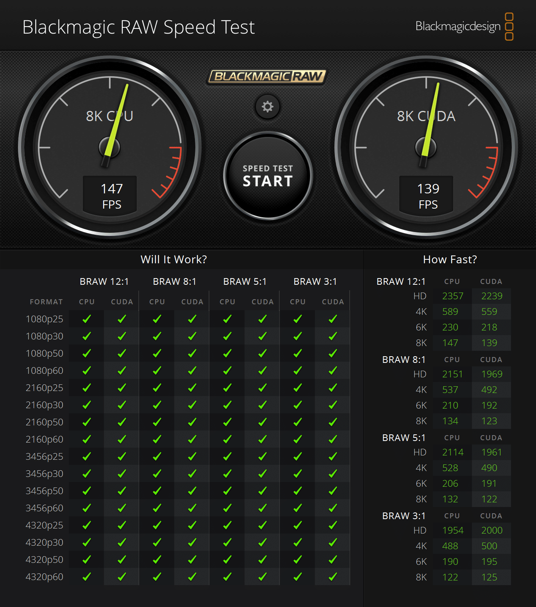Click the FORMAT column header
This screenshot has height=607, width=536.
46,302
